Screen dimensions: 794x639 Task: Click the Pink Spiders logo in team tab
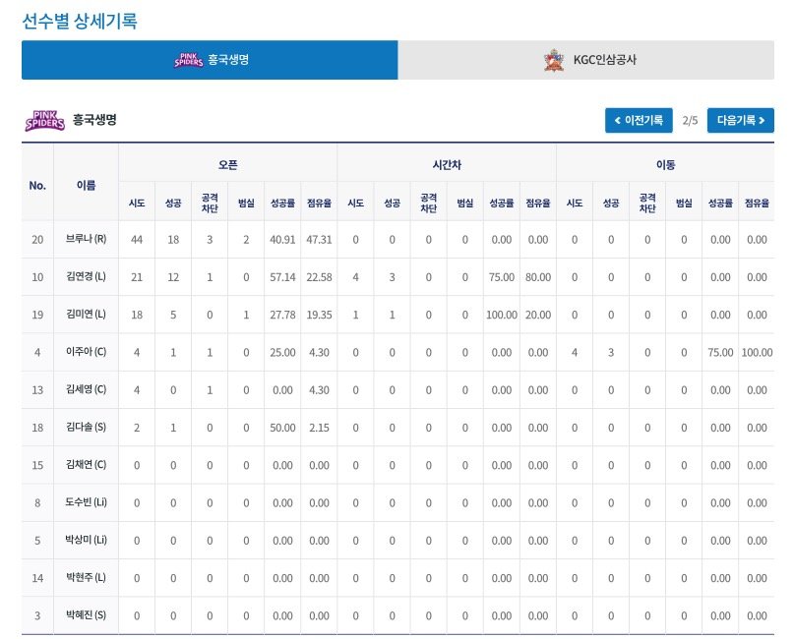[x=187, y=60]
